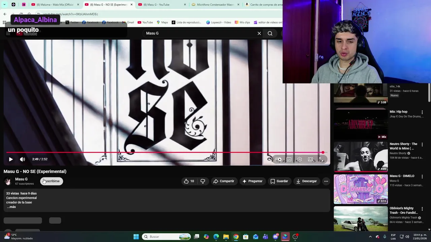Open Google Chrome from the taskbar

(x=236, y=237)
